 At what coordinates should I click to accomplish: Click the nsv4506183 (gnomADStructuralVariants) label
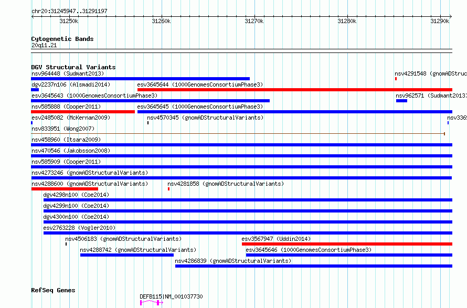[123, 239]
